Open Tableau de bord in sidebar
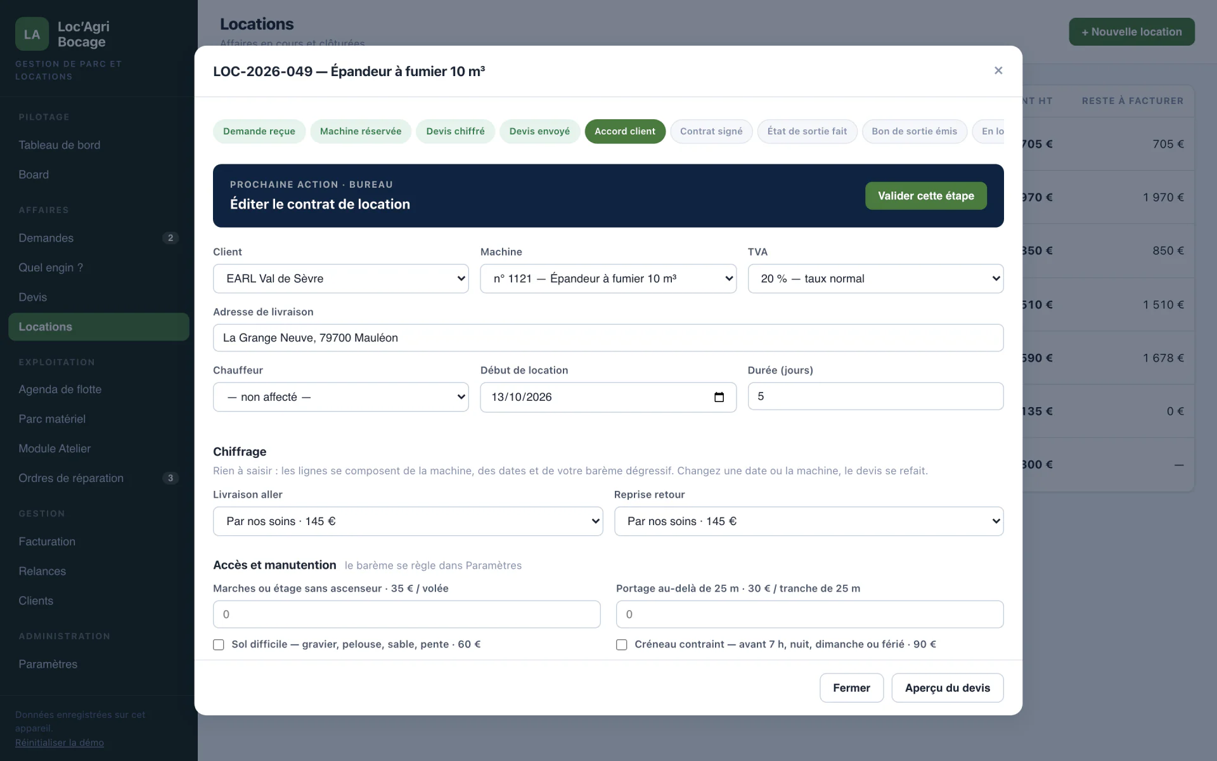 (x=99, y=145)
